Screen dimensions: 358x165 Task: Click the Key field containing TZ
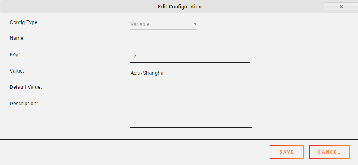(190, 57)
